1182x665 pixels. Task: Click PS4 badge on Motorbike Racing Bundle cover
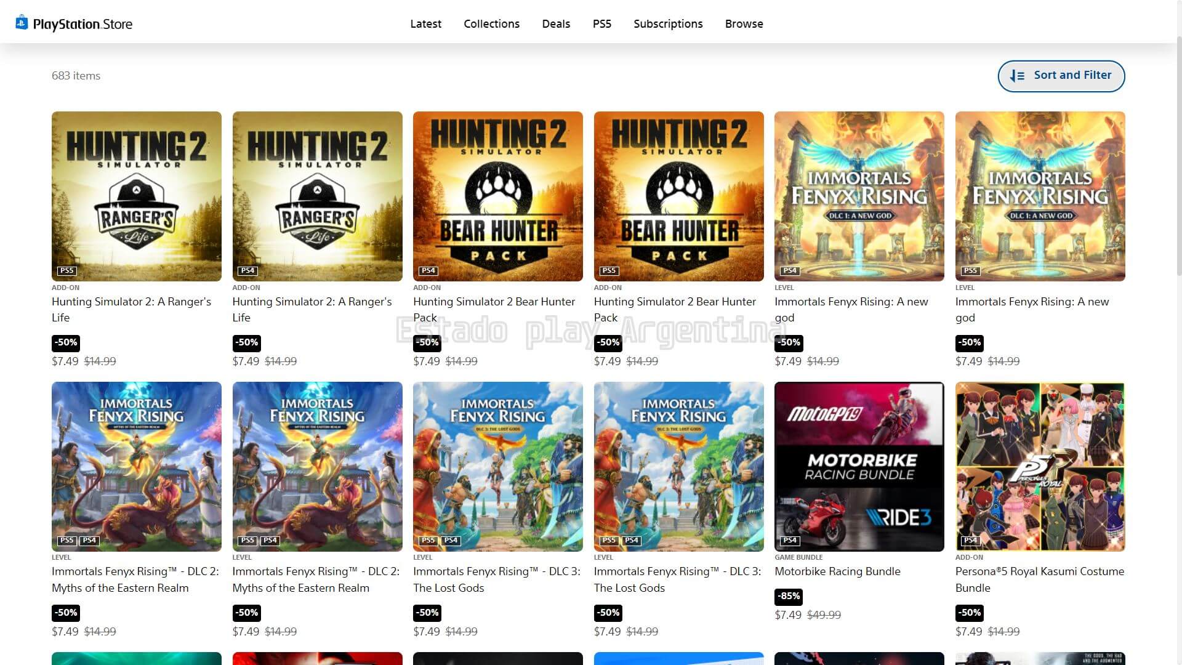coord(790,541)
